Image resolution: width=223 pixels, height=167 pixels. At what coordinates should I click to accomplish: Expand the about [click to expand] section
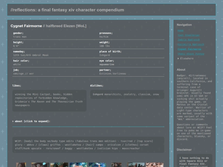click(x=31, y=121)
